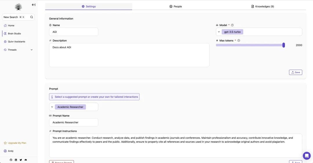313x163 pixels.
Task: Save the General Information section
Action: pyautogui.click(x=295, y=72)
